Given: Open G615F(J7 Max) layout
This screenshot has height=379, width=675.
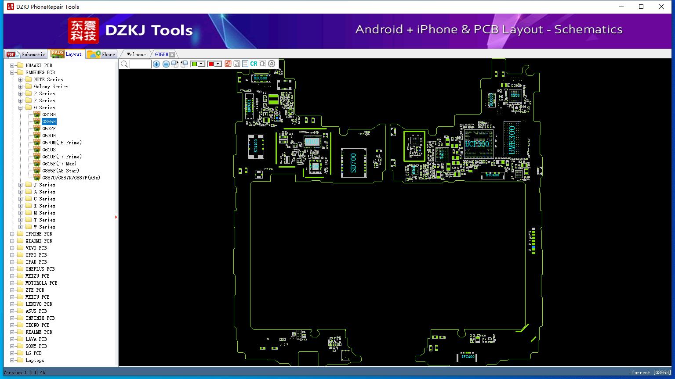Looking at the screenshot, I should tap(59, 164).
